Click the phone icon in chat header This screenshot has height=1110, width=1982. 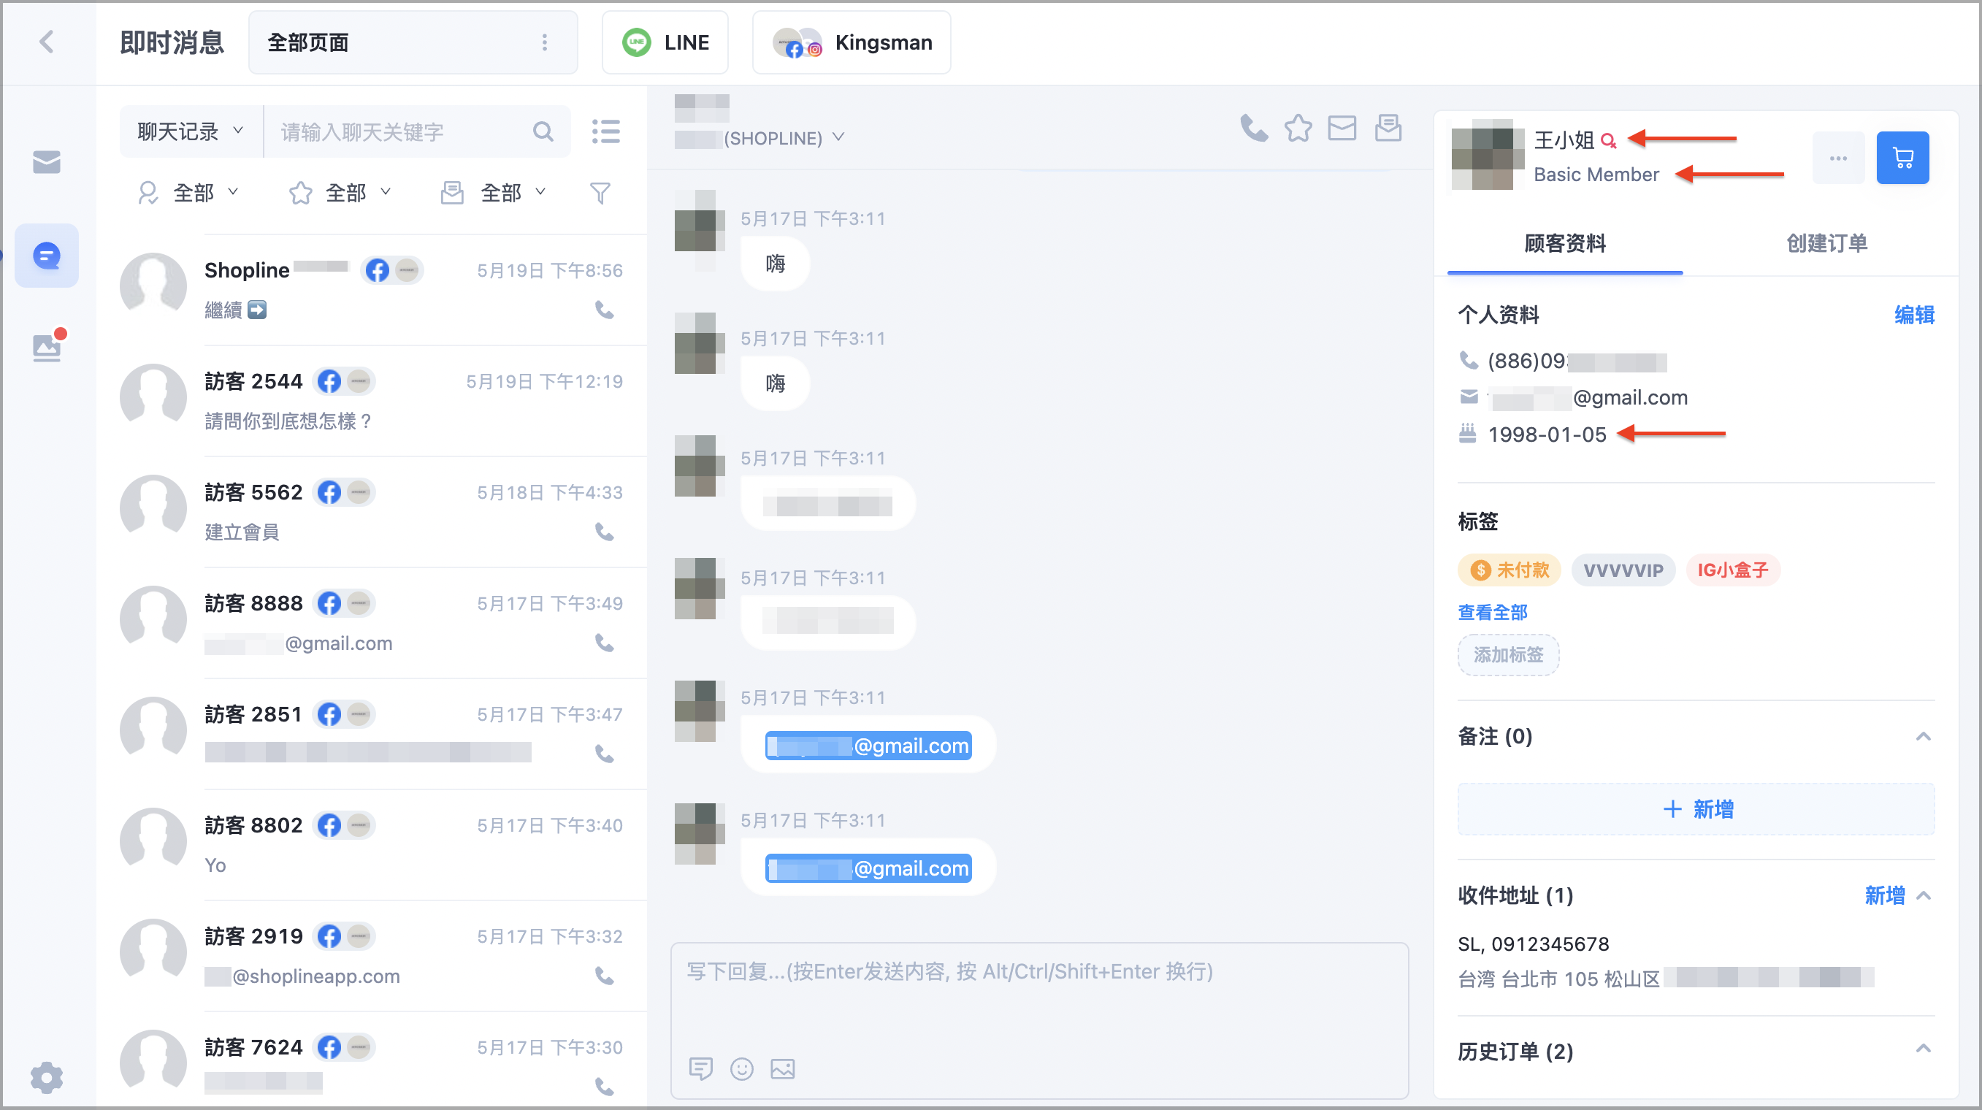coord(1253,129)
